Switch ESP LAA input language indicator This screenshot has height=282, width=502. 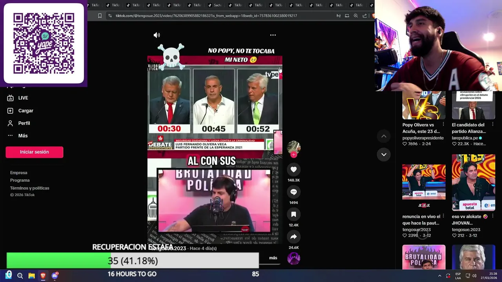[458, 276]
